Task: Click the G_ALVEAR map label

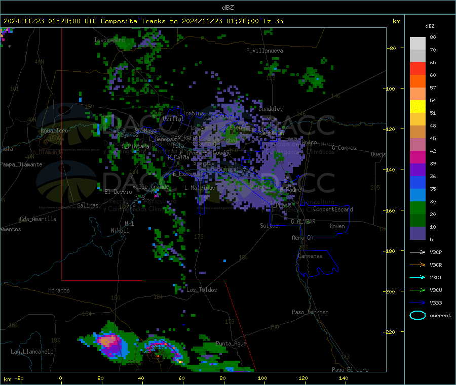Action: tap(303, 222)
